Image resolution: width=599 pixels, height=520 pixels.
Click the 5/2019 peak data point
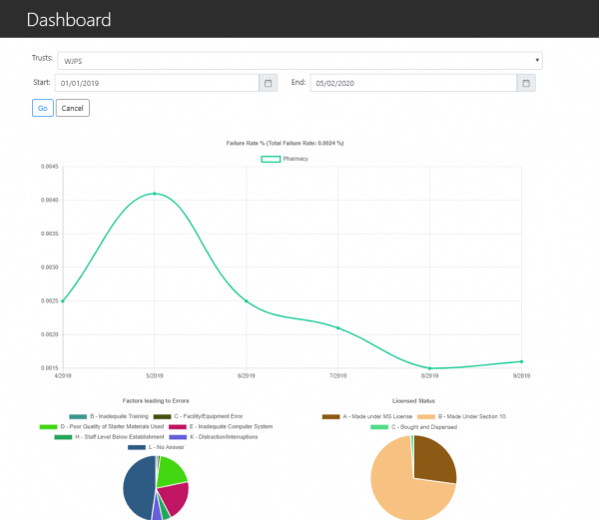click(154, 194)
